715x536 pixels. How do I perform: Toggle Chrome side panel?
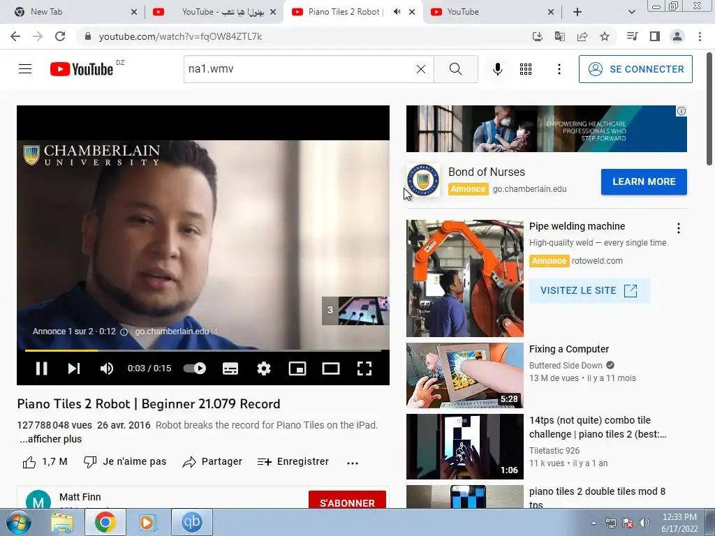pyautogui.click(x=655, y=36)
